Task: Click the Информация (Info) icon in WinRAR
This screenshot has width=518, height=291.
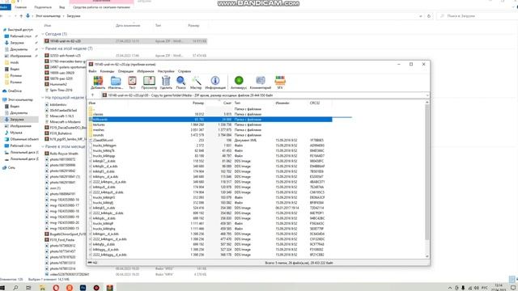Action: pyautogui.click(x=215, y=81)
